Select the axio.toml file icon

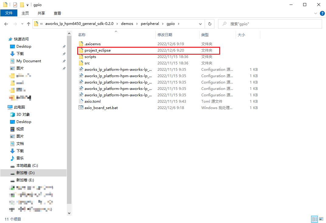[81, 101]
